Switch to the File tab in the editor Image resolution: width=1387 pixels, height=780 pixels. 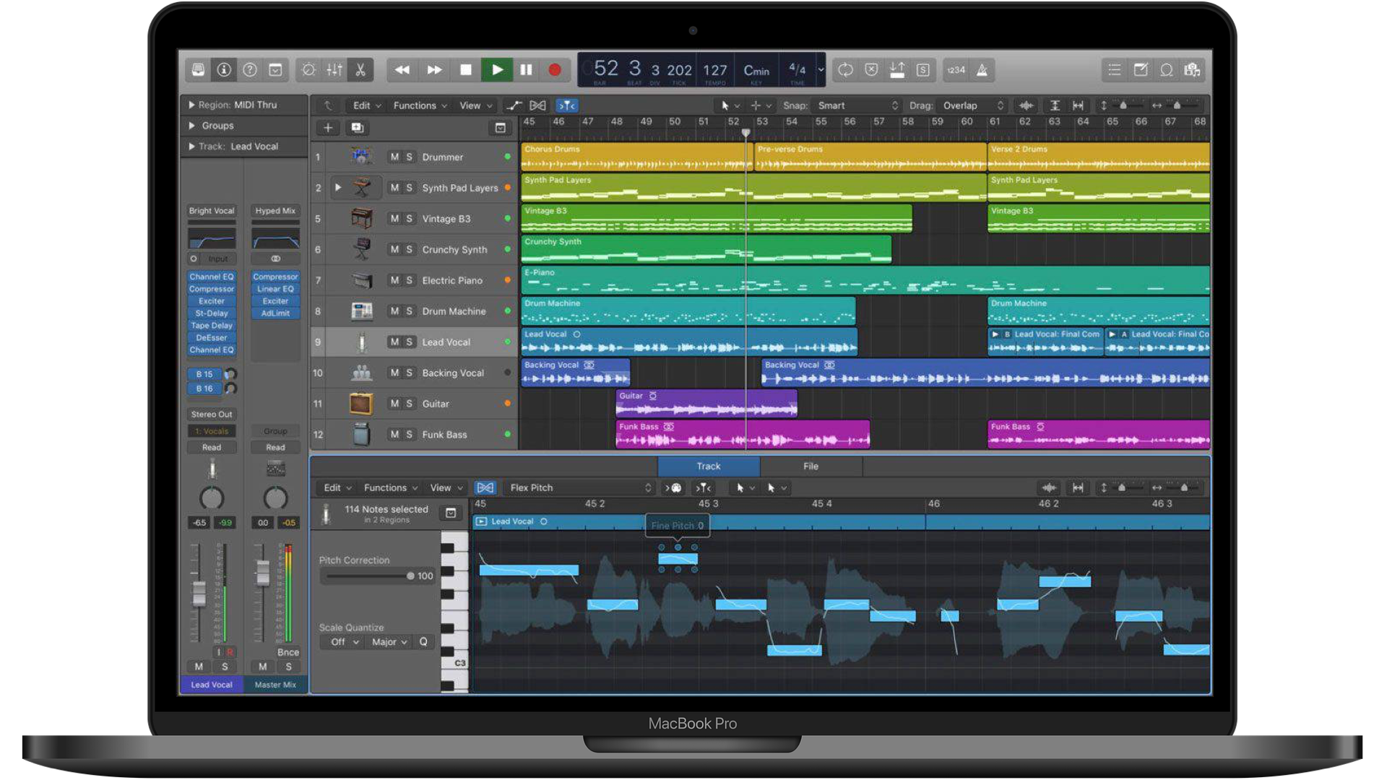point(811,466)
